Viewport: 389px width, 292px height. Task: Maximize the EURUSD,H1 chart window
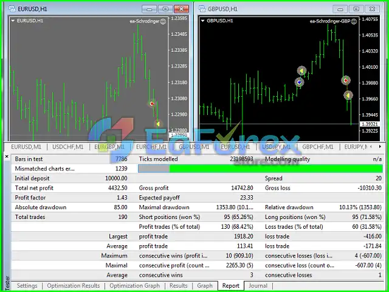point(165,9)
